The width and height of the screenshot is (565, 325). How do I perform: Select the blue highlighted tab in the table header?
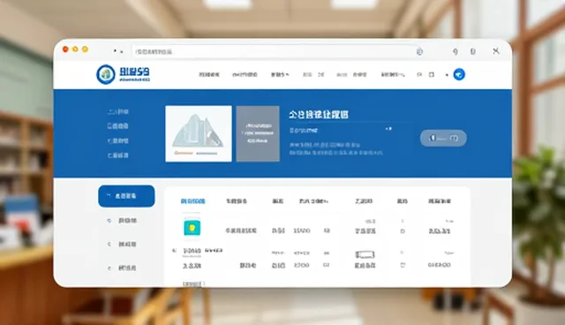pos(192,201)
